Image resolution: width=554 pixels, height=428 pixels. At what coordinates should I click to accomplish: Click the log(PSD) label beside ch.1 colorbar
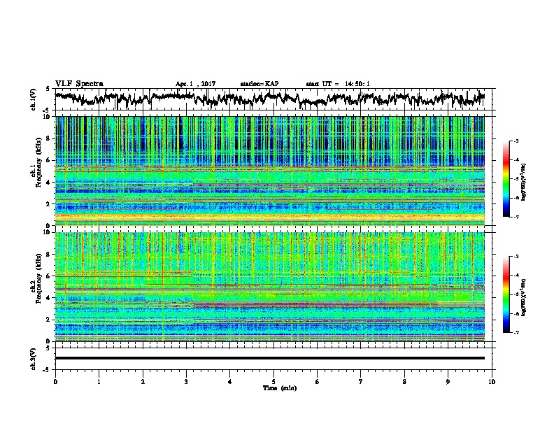pos(524,183)
